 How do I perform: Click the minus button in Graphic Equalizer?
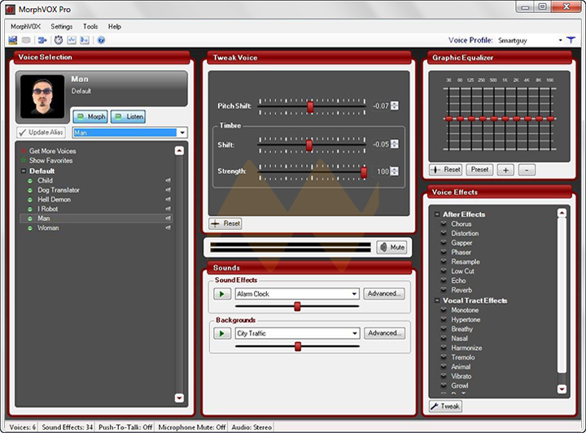[527, 170]
